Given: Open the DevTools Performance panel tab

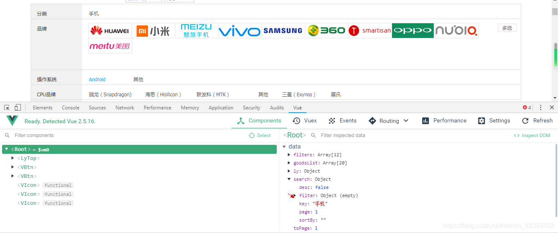Looking at the screenshot, I should coord(157,108).
